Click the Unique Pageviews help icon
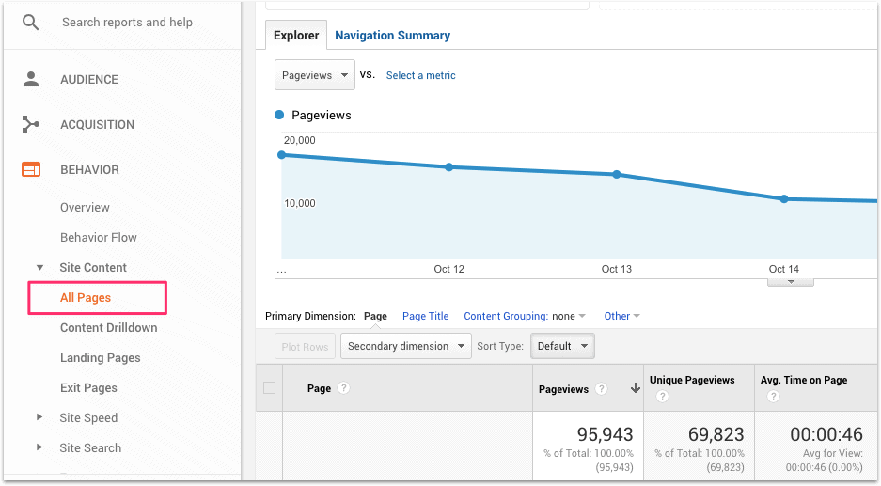 pyautogui.click(x=662, y=397)
